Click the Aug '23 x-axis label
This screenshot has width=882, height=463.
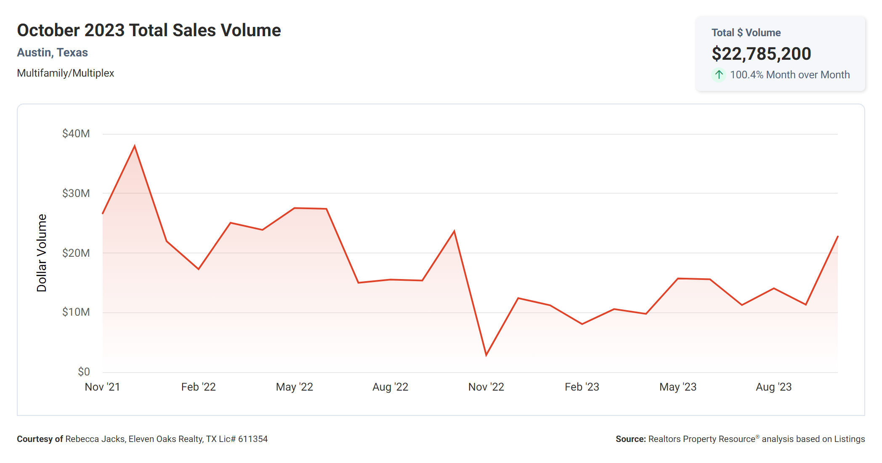click(x=773, y=387)
